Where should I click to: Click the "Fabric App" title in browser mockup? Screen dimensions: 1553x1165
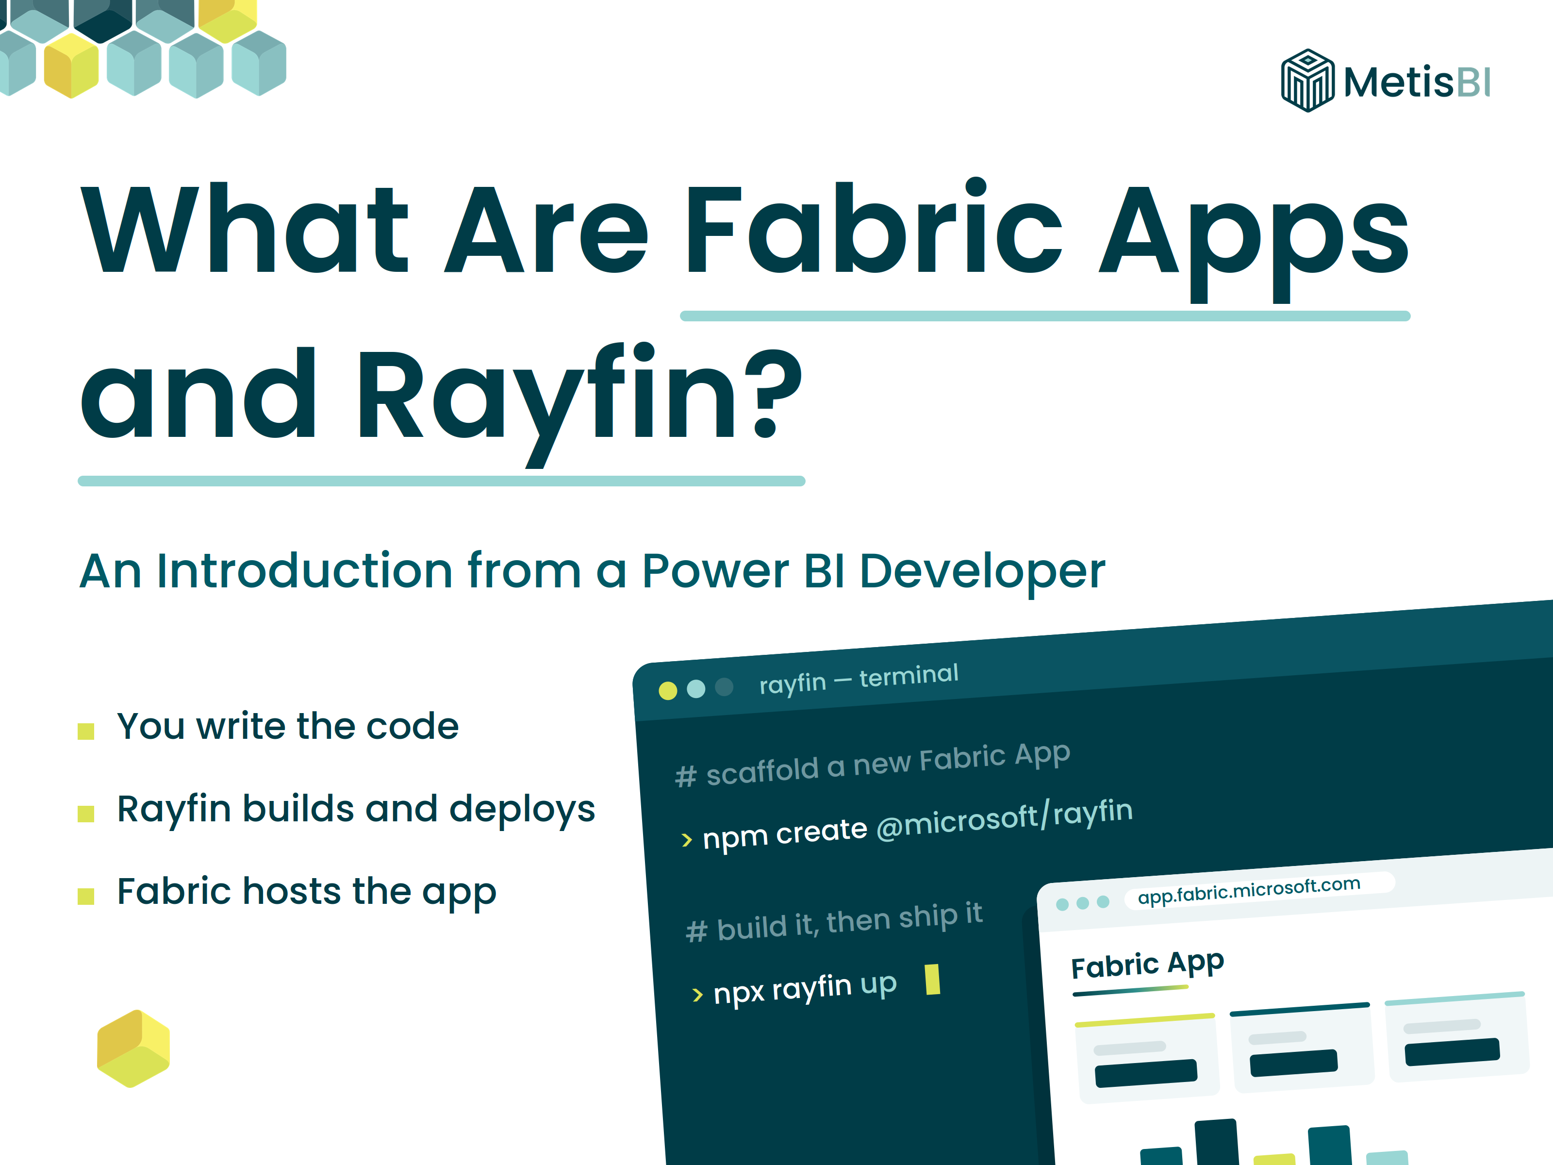[1148, 965]
